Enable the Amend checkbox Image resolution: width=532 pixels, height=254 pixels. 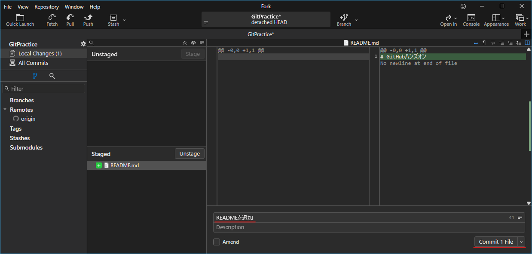click(217, 242)
